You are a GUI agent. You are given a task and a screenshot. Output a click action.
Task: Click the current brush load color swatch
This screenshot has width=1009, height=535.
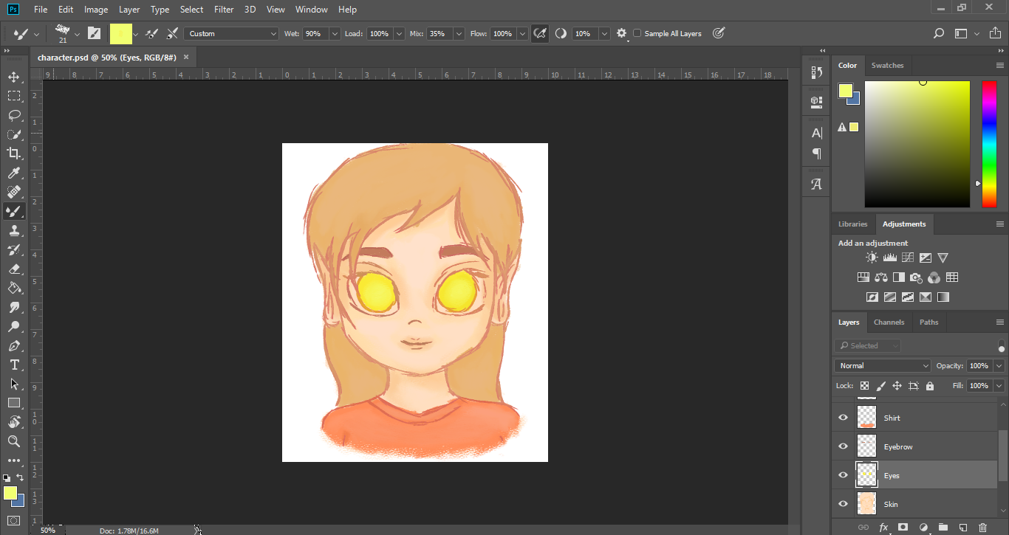(x=121, y=33)
